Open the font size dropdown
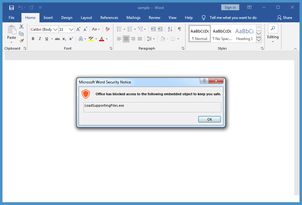The image size is (302, 205). click(71, 29)
